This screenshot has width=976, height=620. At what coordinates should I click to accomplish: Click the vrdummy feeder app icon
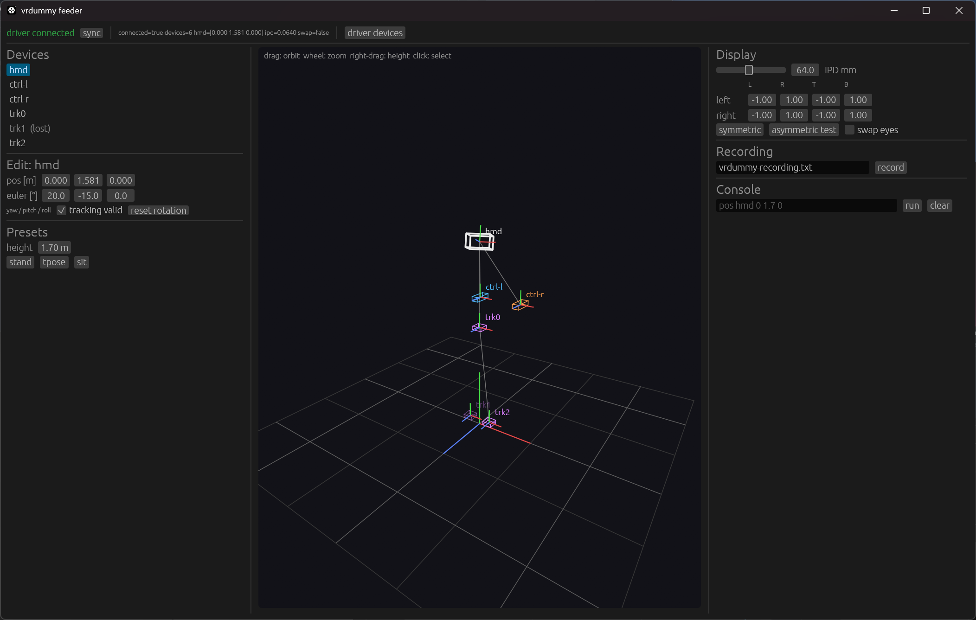(x=12, y=10)
